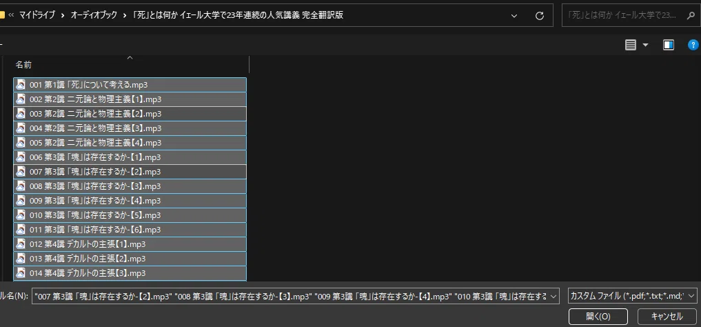The height and width of the screenshot is (327, 701).
Task: Click the mp3 icon of file 007
Action: pyautogui.click(x=21, y=171)
